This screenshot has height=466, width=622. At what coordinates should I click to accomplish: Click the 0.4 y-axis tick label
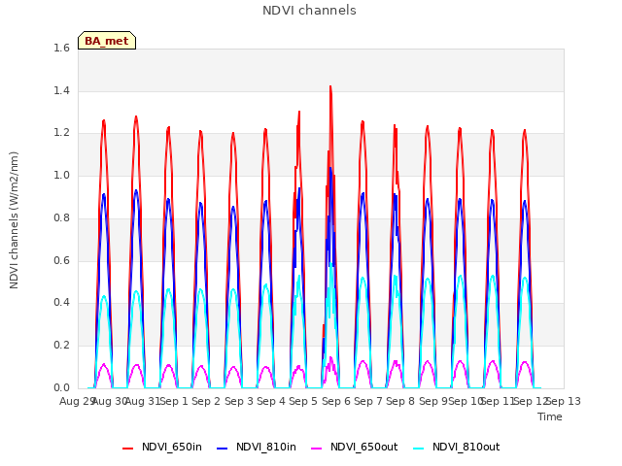(61, 303)
